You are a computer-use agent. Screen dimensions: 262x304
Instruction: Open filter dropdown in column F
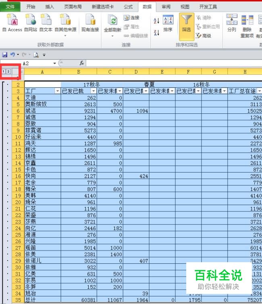[x=198, y=91]
